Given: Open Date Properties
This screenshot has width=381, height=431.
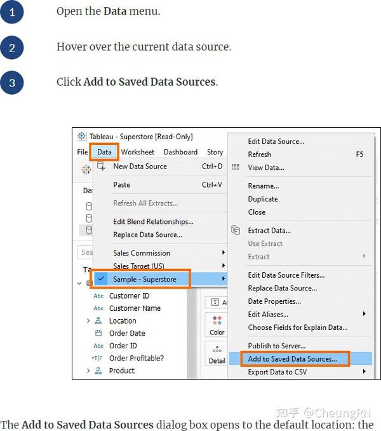Looking at the screenshot, I should tap(300, 301).
